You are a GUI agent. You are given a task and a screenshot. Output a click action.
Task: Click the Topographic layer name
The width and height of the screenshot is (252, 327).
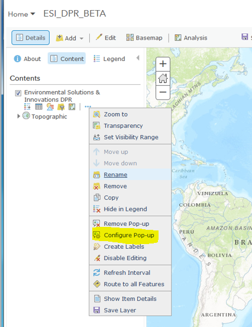[x=49, y=117]
